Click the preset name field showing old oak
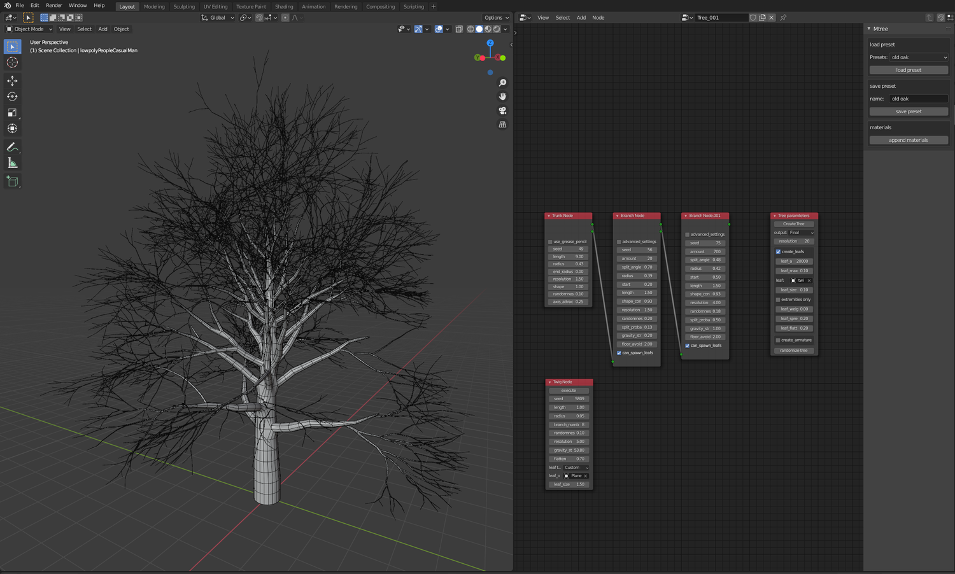This screenshot has height=574, width=955. pos(919,99)
